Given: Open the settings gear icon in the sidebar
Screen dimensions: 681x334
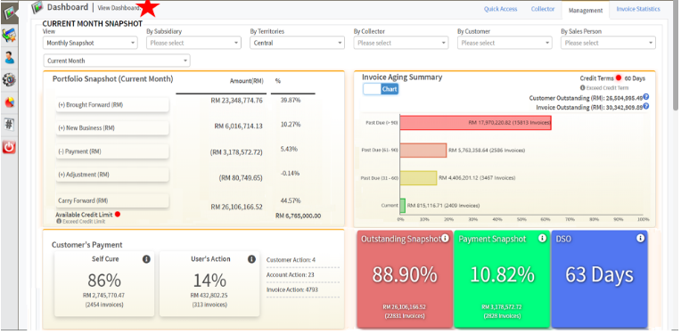Looking at the screenshot, I should (x=9, y=80).
